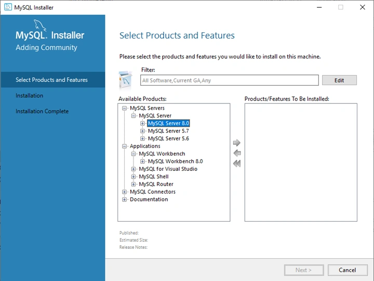Expand the MySQL Connectors node
Viewport: 374px width, 281px height.
[x=124, y=192]
